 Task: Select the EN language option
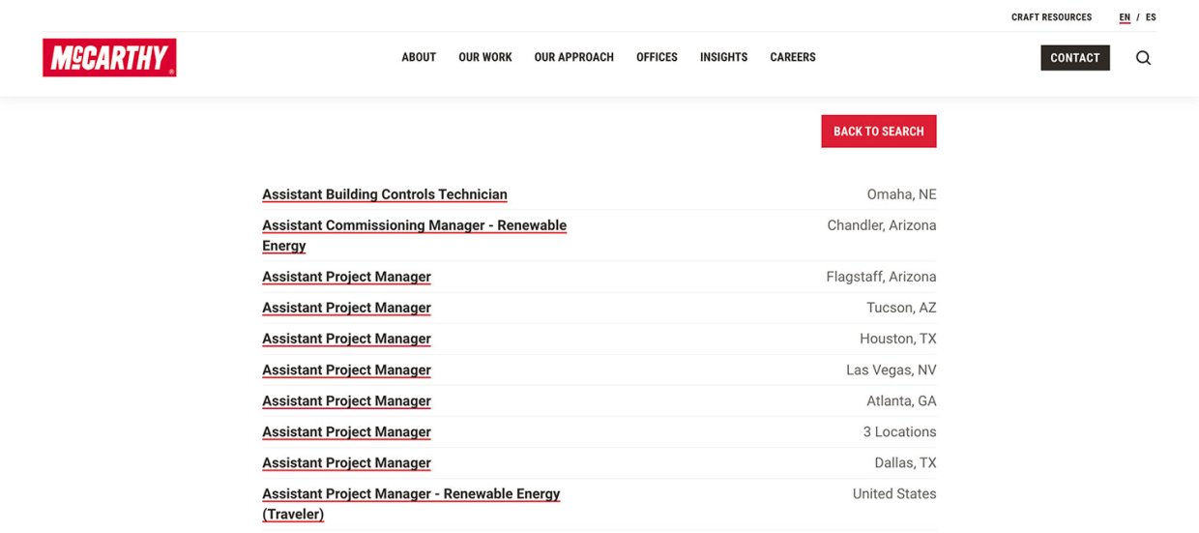pyautogui.click(x=1125, y=17)
